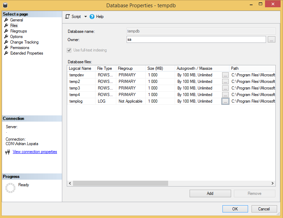
Task: Click the wrench icon beside Options
Action: pyautogui.click(x=6, y=36)
